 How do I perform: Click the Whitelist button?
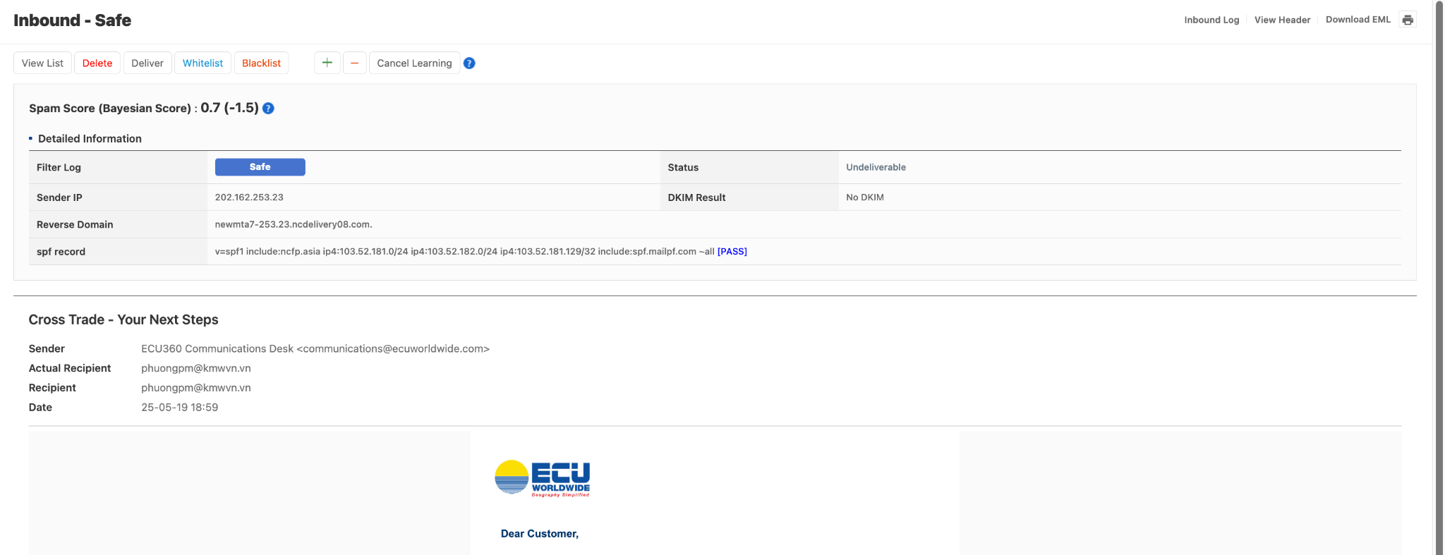(x=202, y=63)
